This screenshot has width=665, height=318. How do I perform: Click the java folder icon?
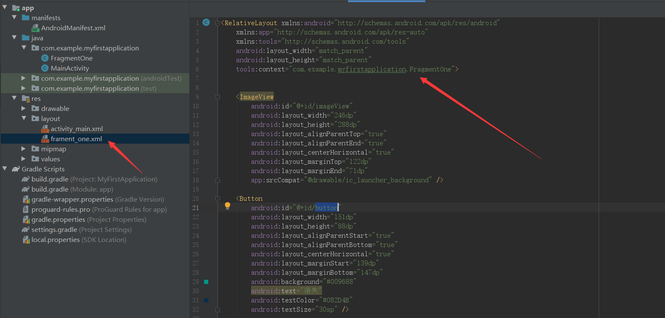click(26, 38)
